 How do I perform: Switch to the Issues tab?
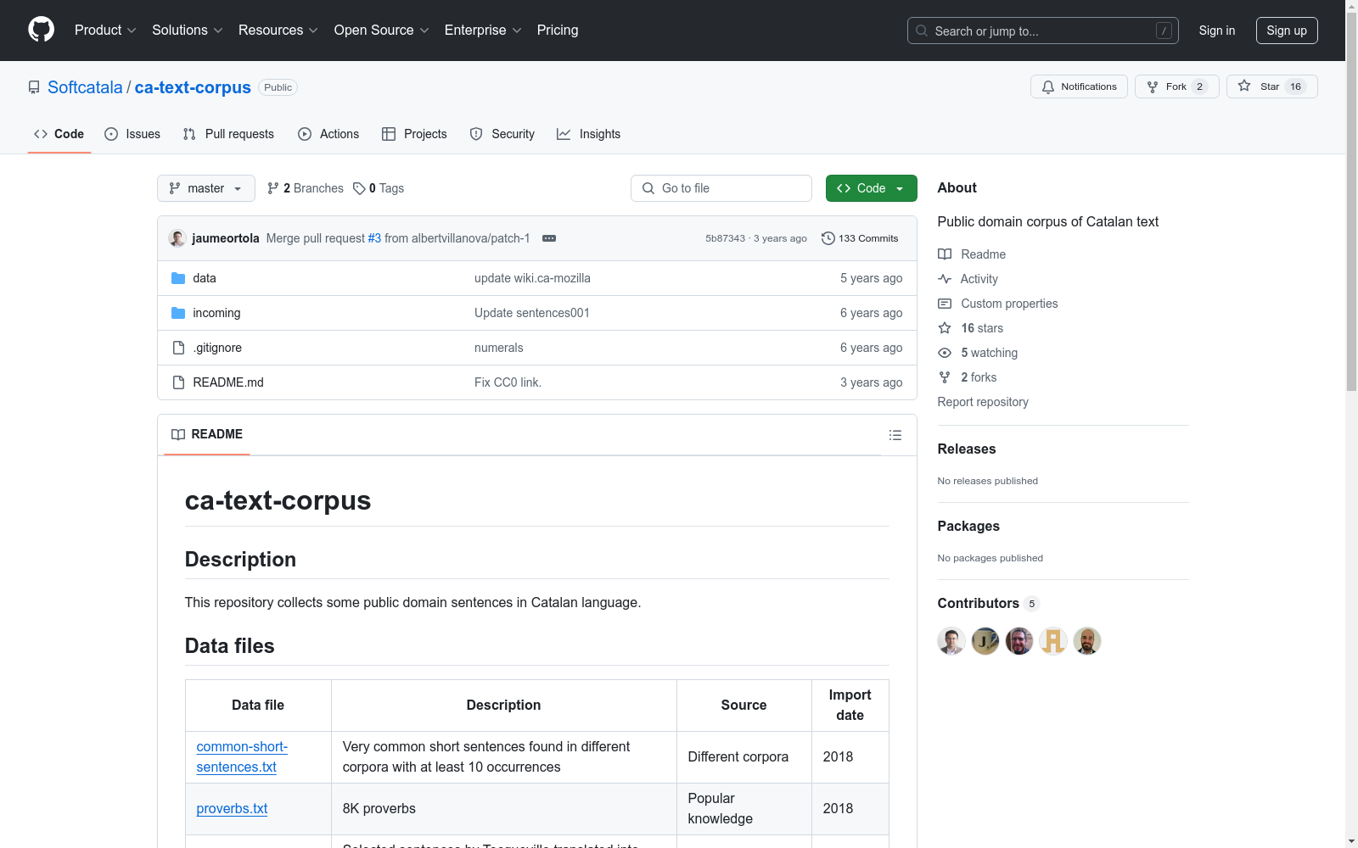(x=132, y=134)
